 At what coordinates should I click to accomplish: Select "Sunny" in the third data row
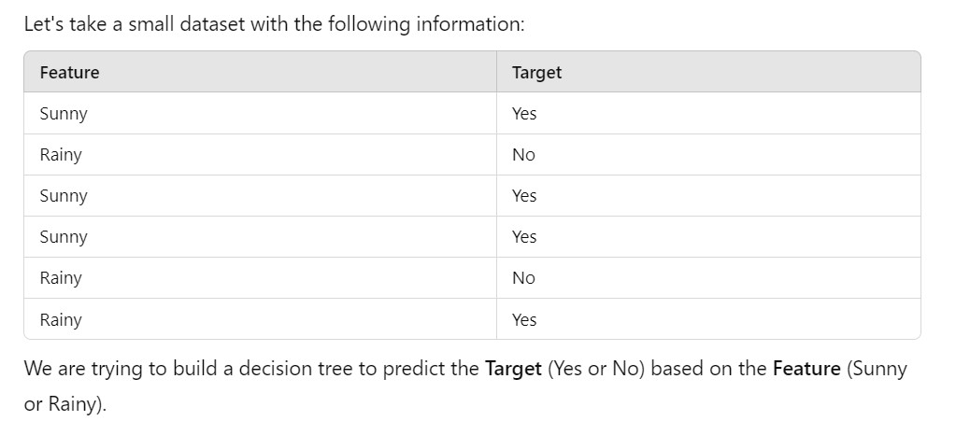pos(64,196)
